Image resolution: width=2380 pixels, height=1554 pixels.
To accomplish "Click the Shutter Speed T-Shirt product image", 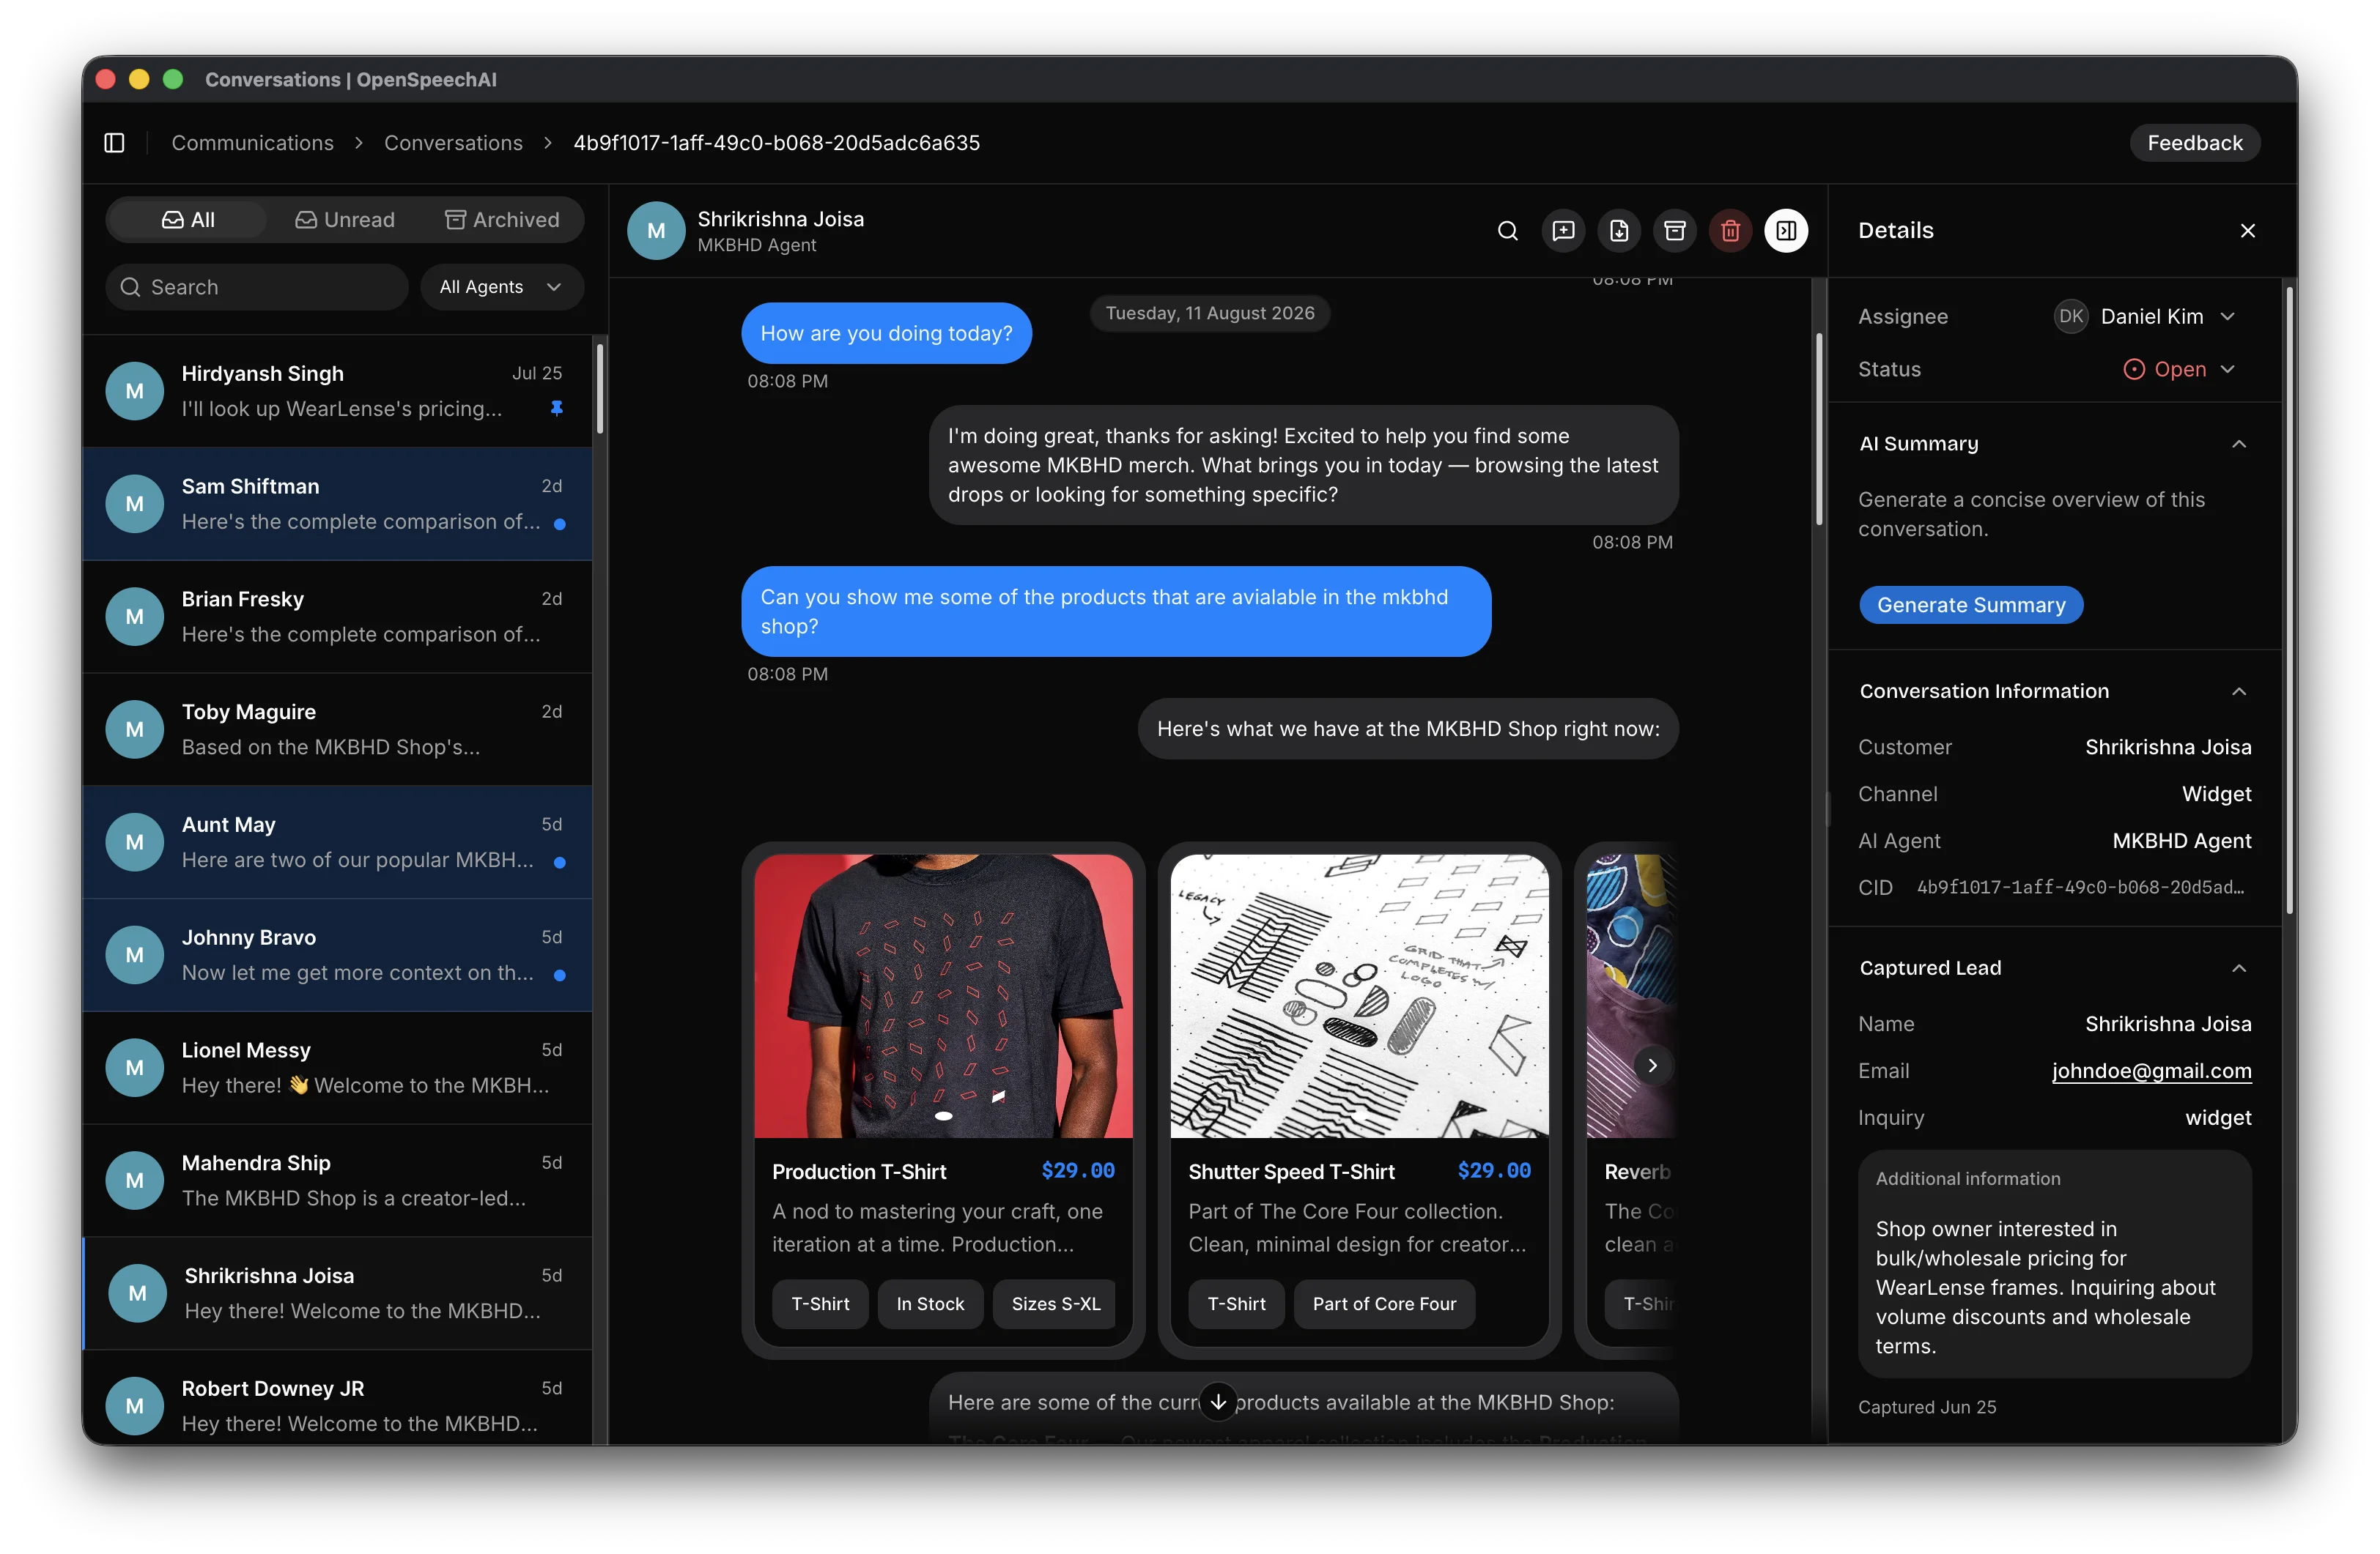I will pos(1359,995).
